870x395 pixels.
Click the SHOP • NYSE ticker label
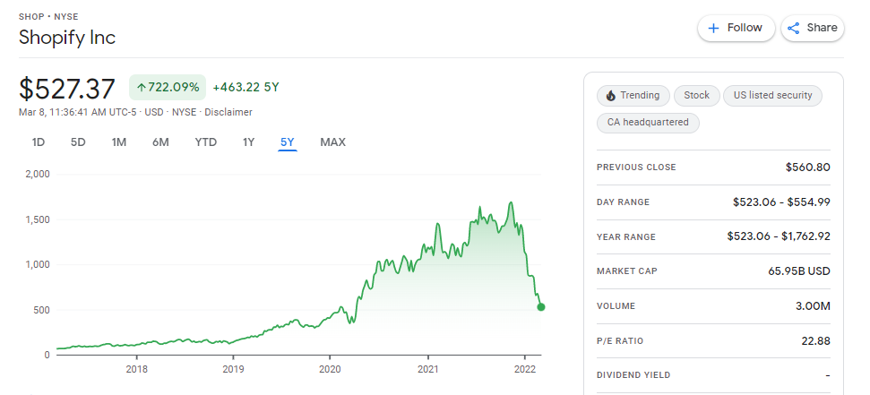[x=48, y=17]
